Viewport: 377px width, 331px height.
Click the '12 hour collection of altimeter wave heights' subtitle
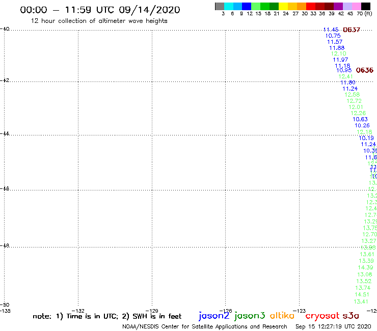click(x=99, y=21)
